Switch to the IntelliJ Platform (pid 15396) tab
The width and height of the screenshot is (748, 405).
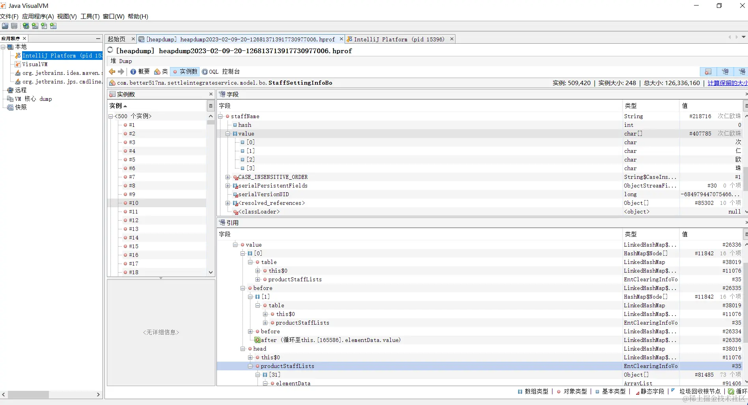399,39
